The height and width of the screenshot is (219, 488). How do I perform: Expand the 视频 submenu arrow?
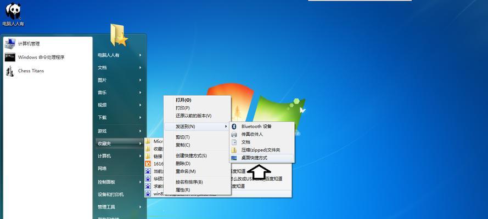pos(141,105)
